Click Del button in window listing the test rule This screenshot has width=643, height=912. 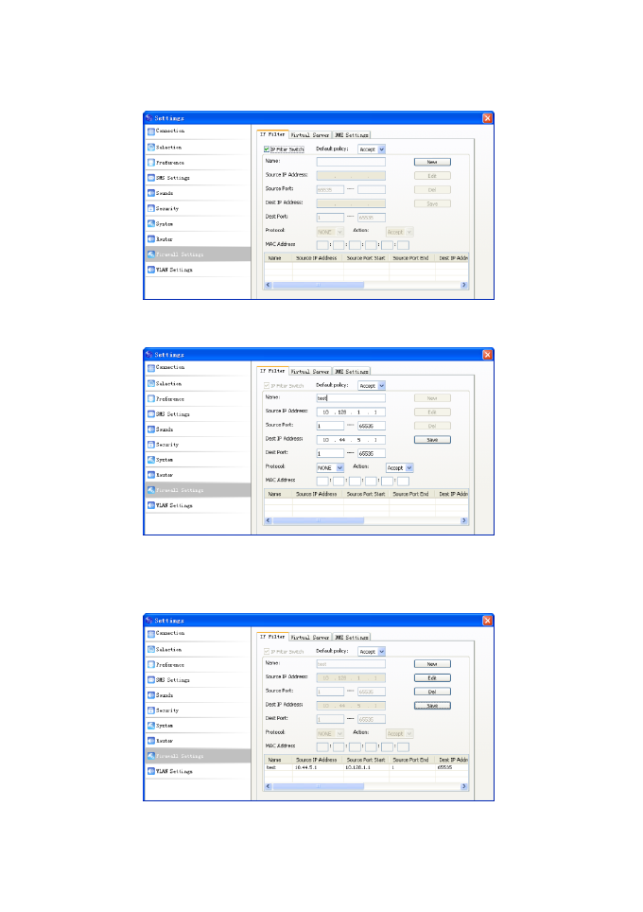(x=432, y=692)
